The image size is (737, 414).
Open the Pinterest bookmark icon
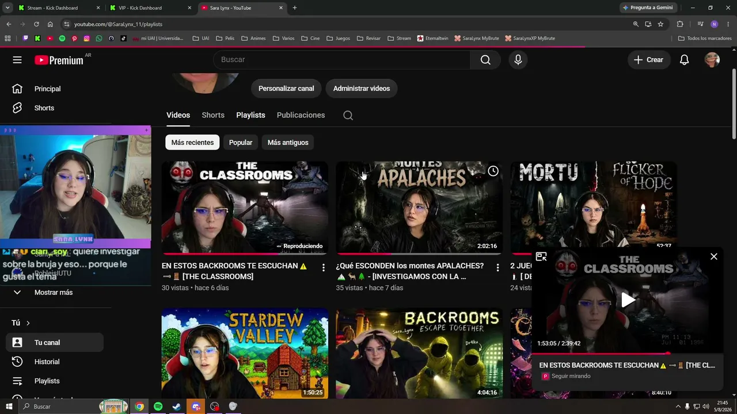click(x=74, y=39)
